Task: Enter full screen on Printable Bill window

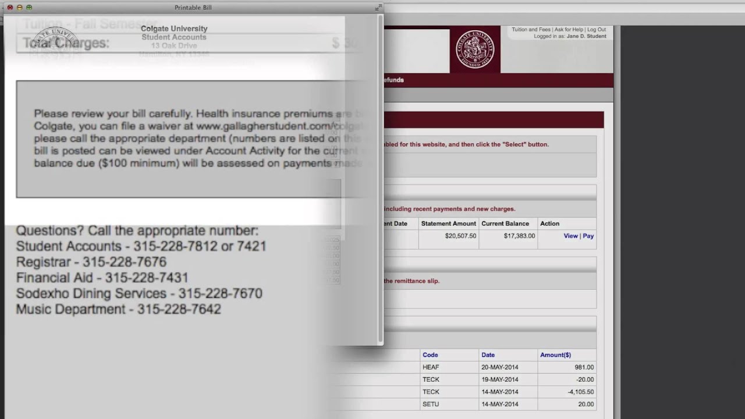Action: click(377, 8)
